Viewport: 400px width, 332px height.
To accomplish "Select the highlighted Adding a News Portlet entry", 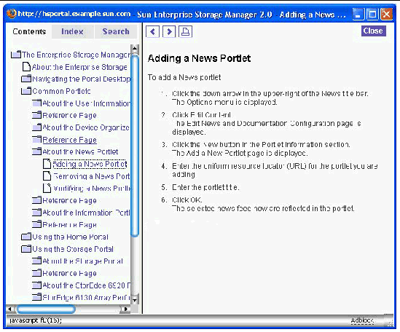I will pos(90,164).
